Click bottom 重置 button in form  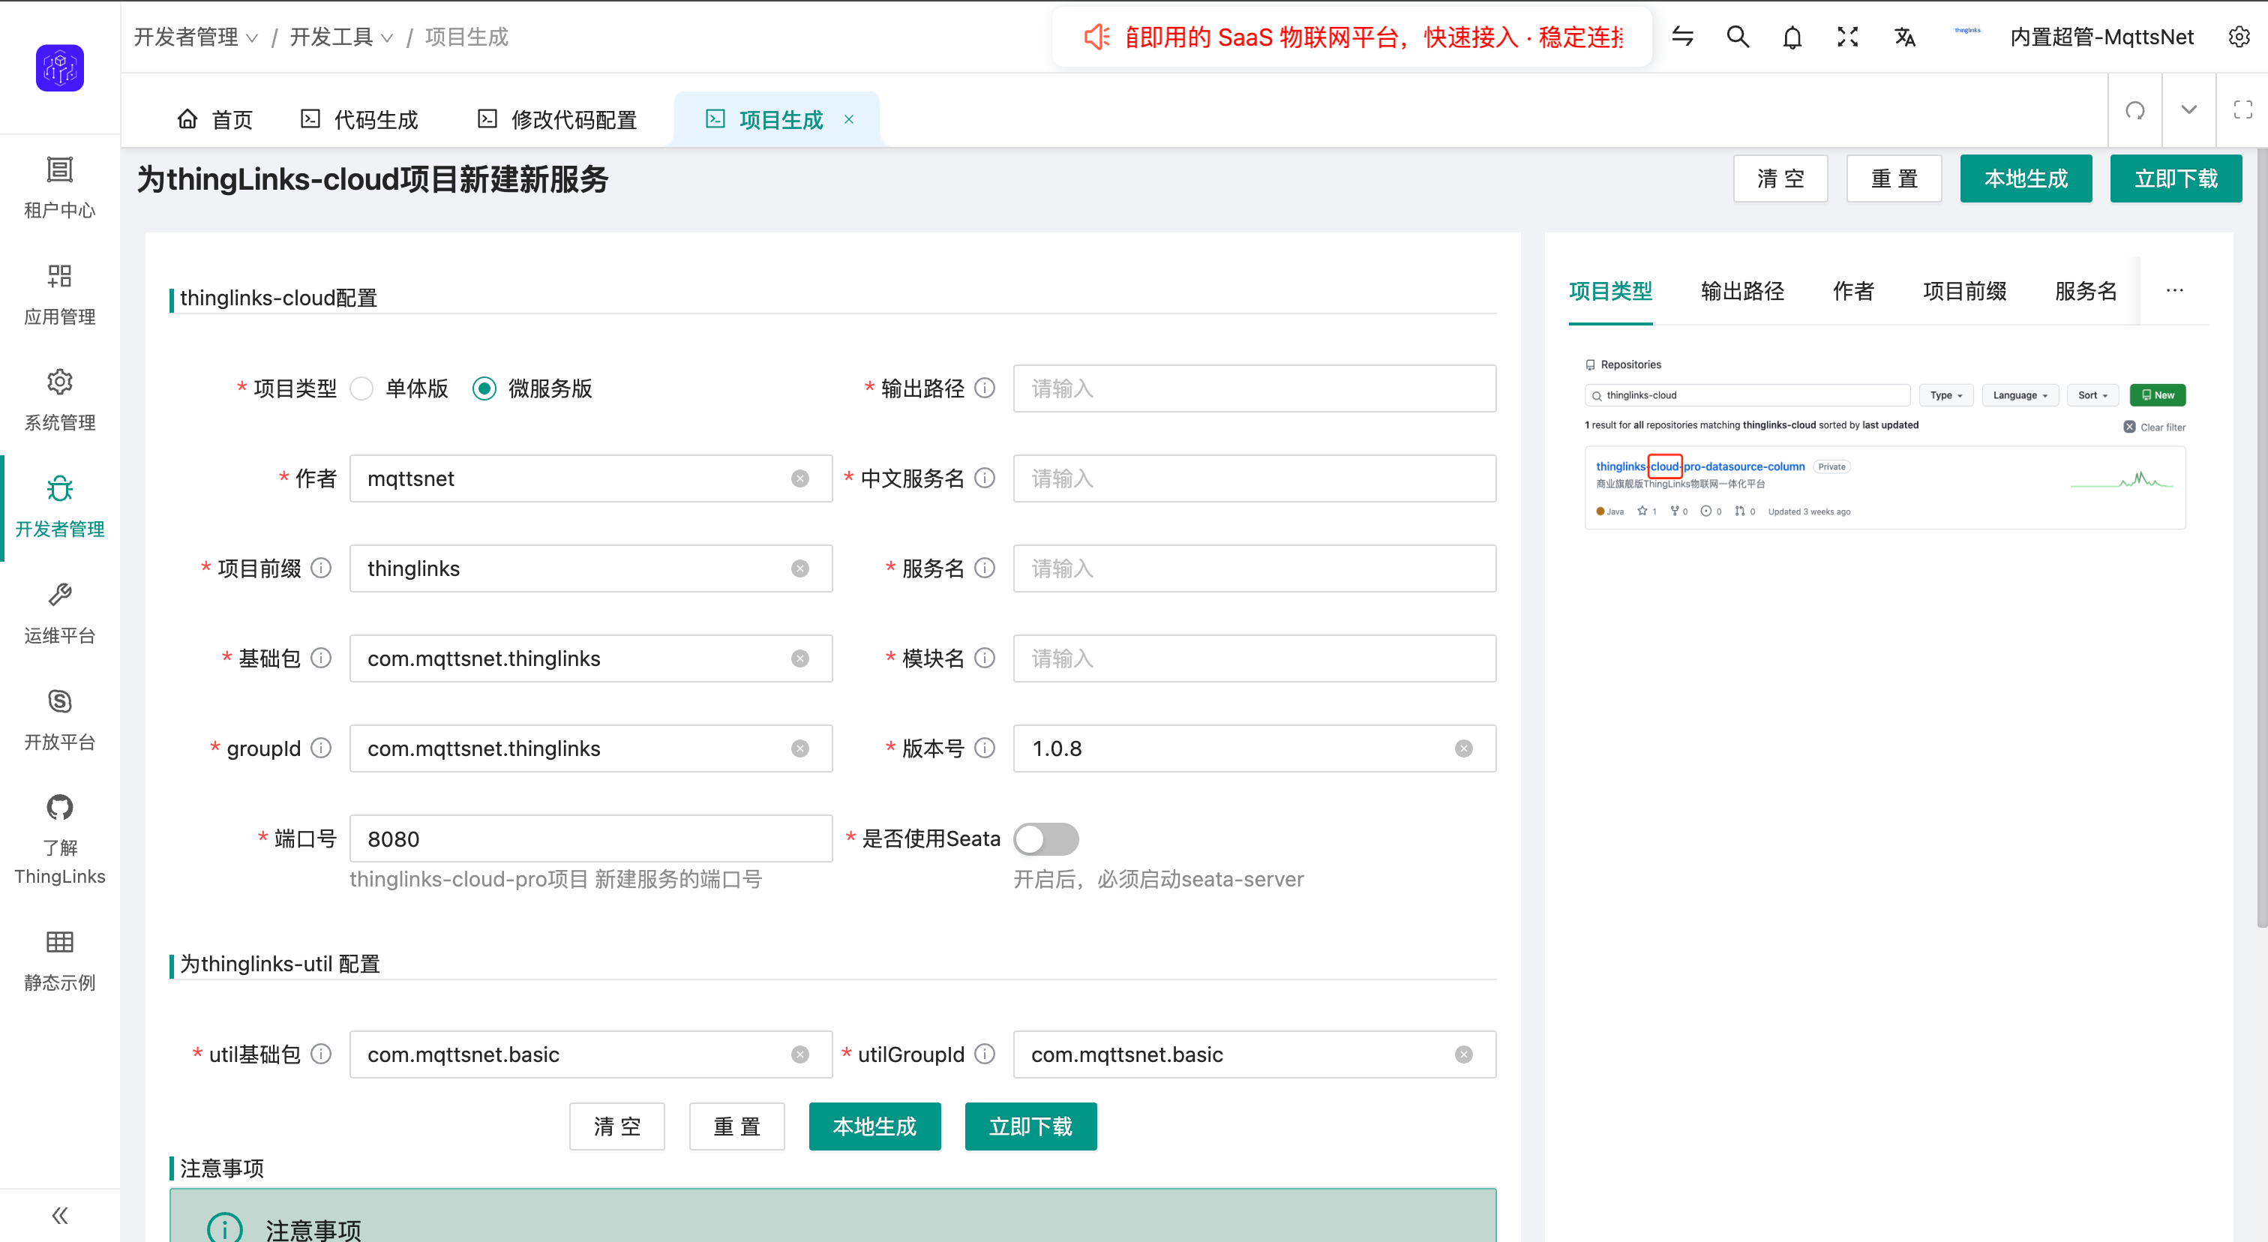pos(736,1126)
